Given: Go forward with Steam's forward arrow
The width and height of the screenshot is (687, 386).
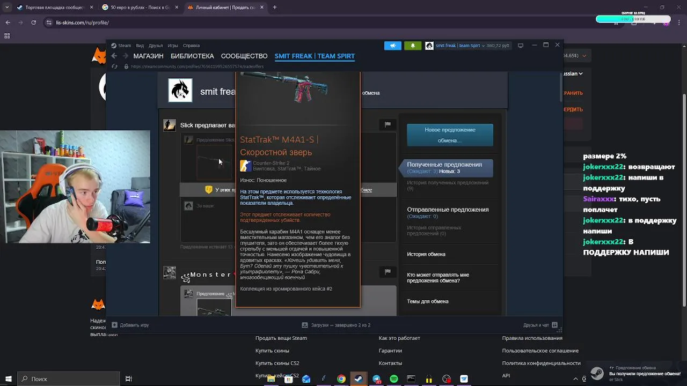Looking at the screenshot, I should pos(126,56).
